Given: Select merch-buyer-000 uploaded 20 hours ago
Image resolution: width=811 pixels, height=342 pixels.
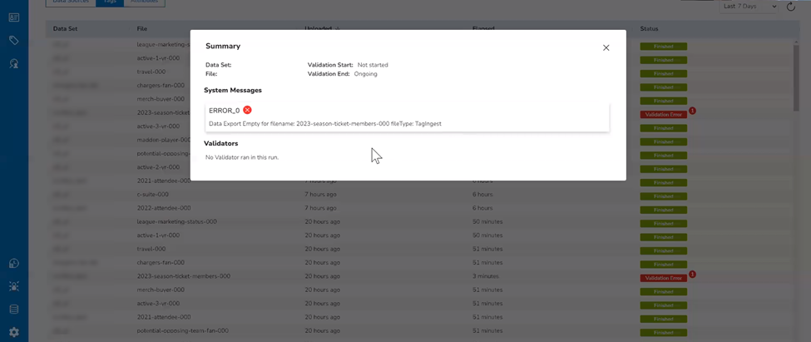Looking at the screenshot, I should pyautogui.click(x=161, y=290).
